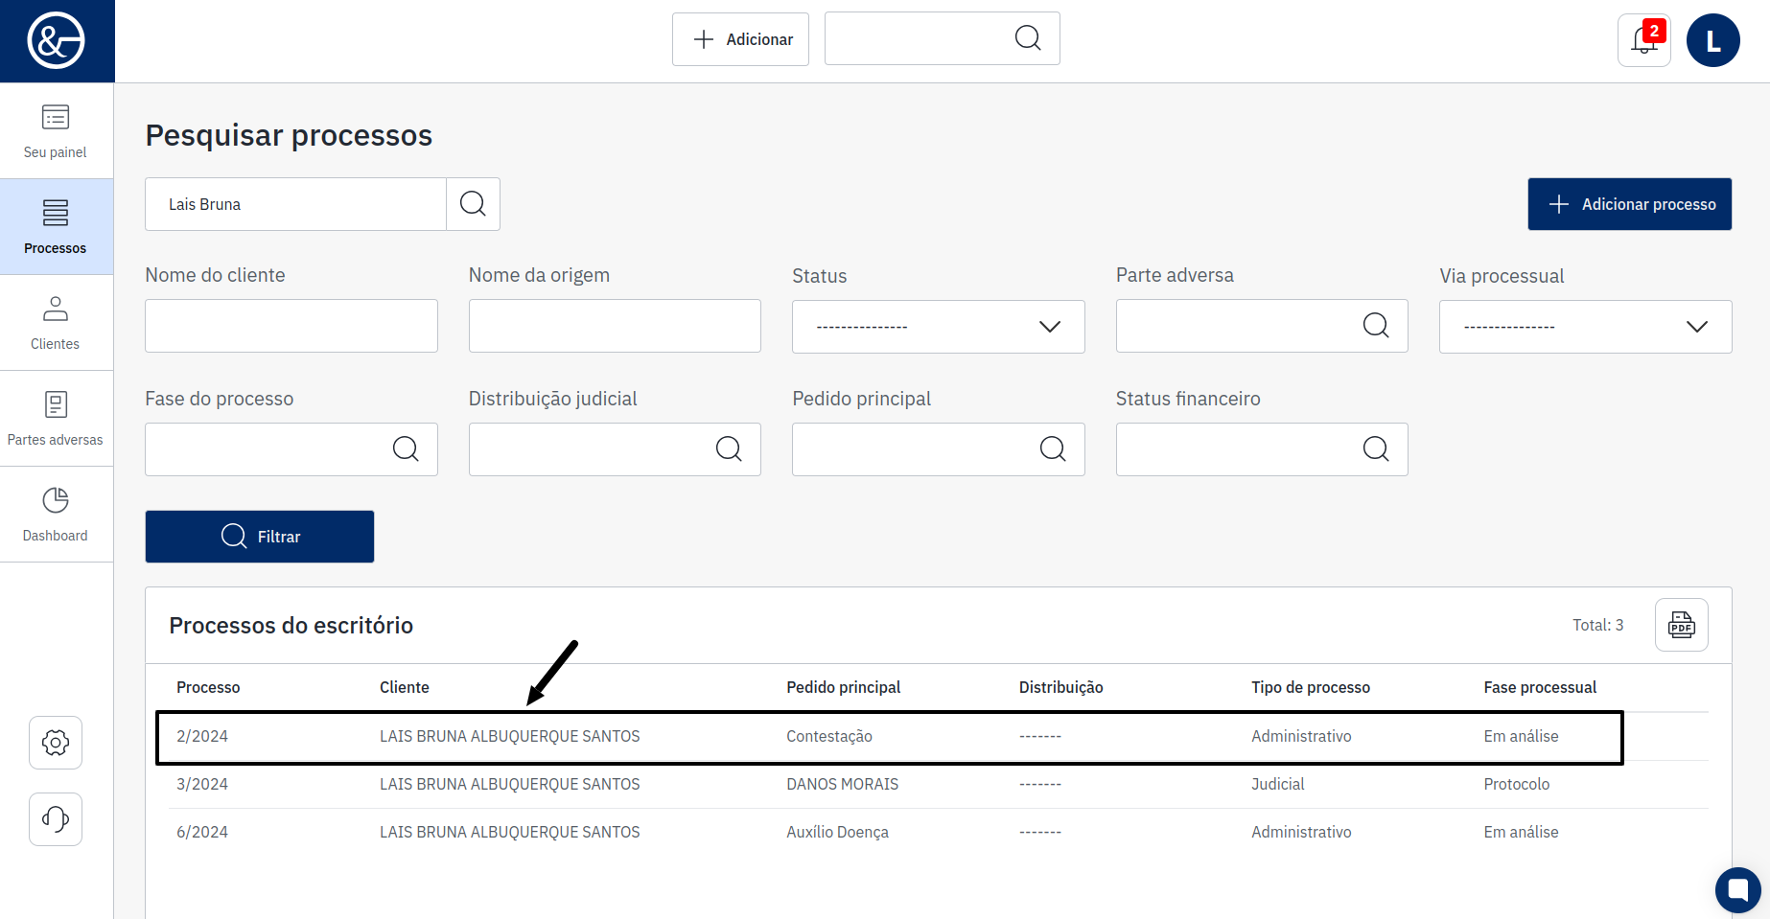Viewport: 1770px width, 919px height.
Task: Open the chat bubble widget
Action: [x=1737, y=889]
